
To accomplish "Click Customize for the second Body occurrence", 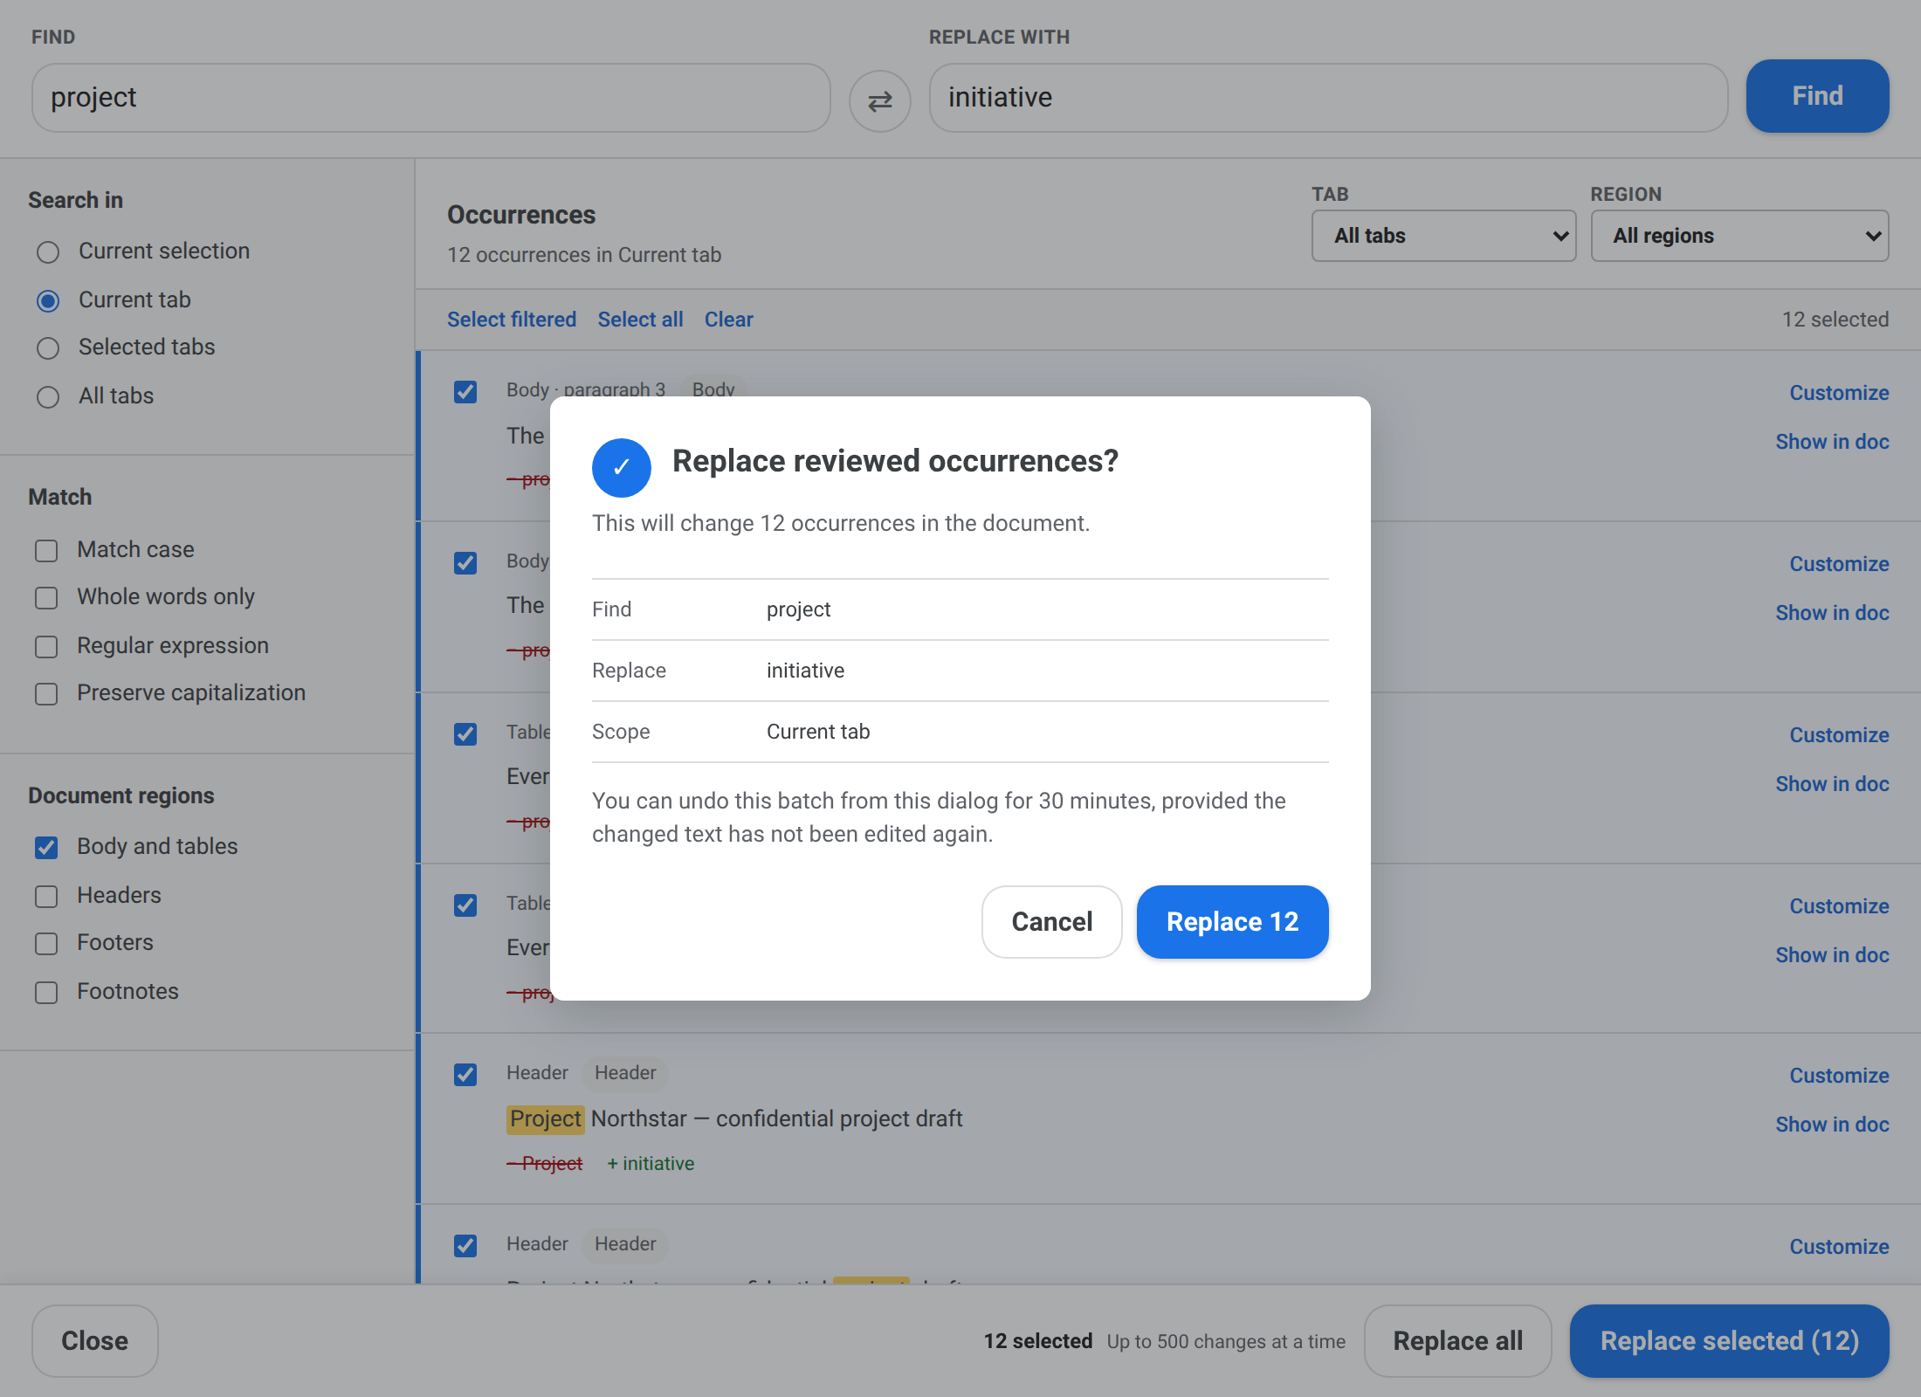I will 1839,564.
